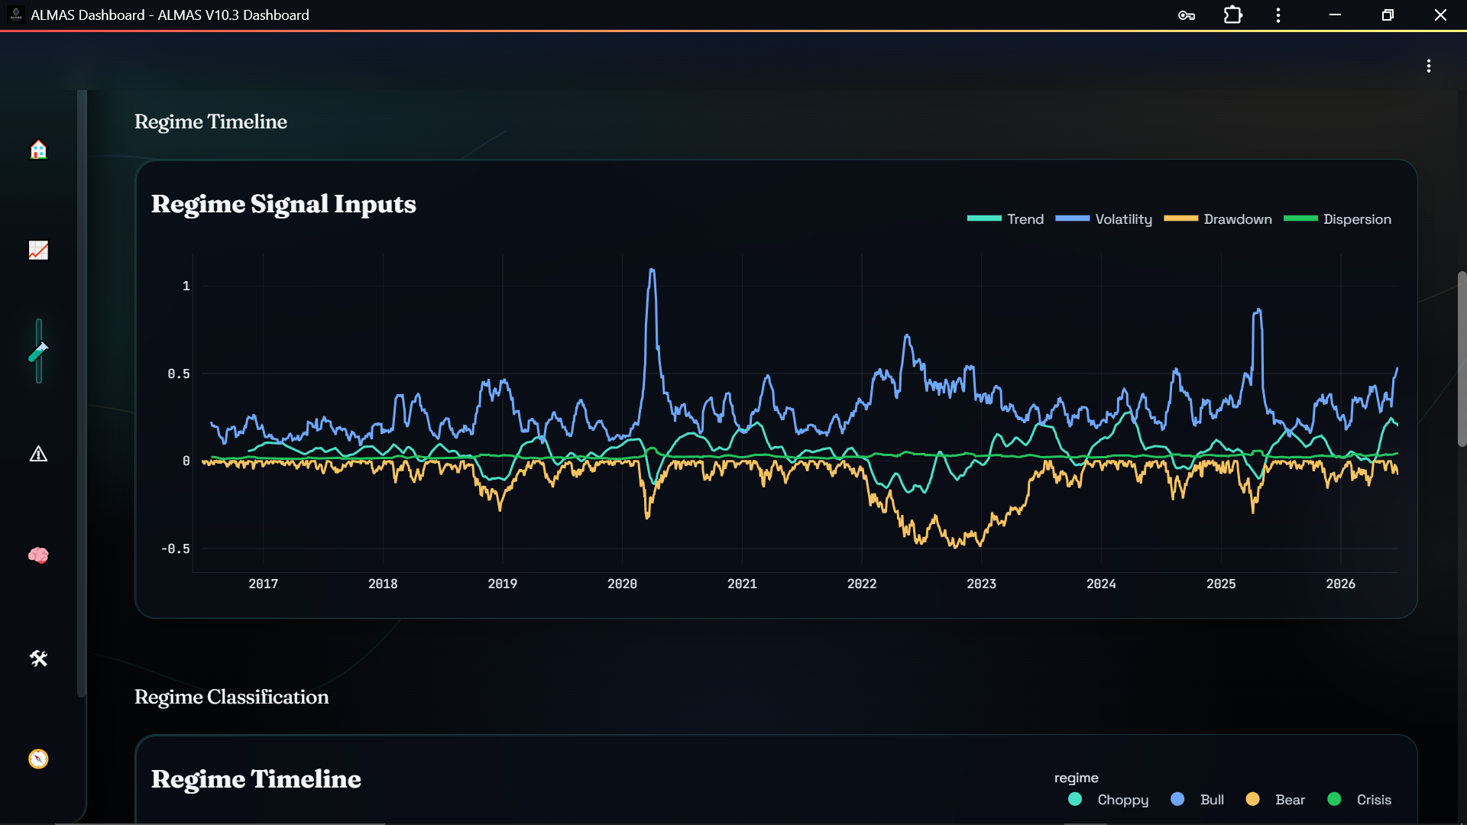This screenshot has height=825, width=1467.
Task: Select the test tube sidebar icon
Action: pyautogui.click(x=38, y=351)
